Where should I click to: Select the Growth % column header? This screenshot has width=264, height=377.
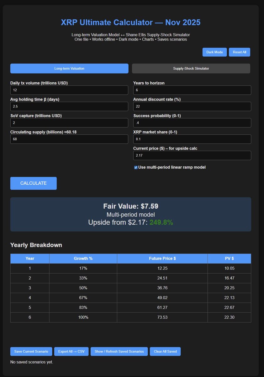(83, 259)
